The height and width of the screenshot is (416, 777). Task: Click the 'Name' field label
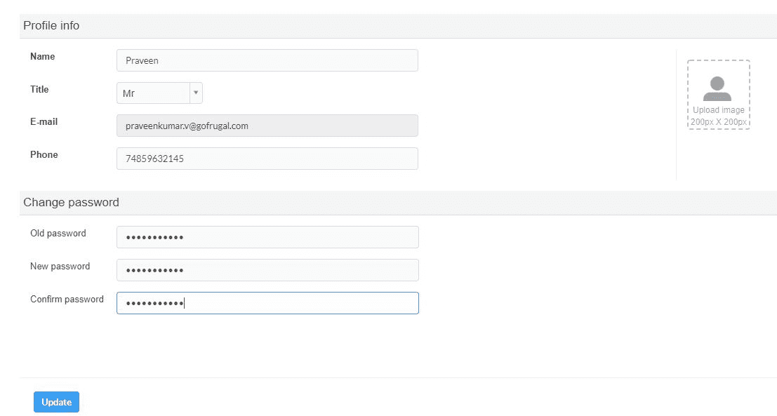point(42,57)
